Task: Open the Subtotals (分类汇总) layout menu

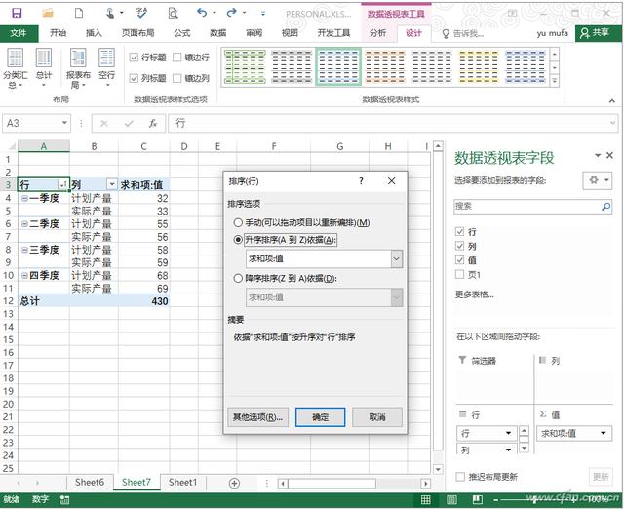Action: point(16,68)
